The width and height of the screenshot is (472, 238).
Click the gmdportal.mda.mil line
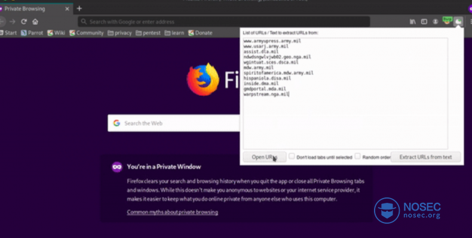point(265,89)
